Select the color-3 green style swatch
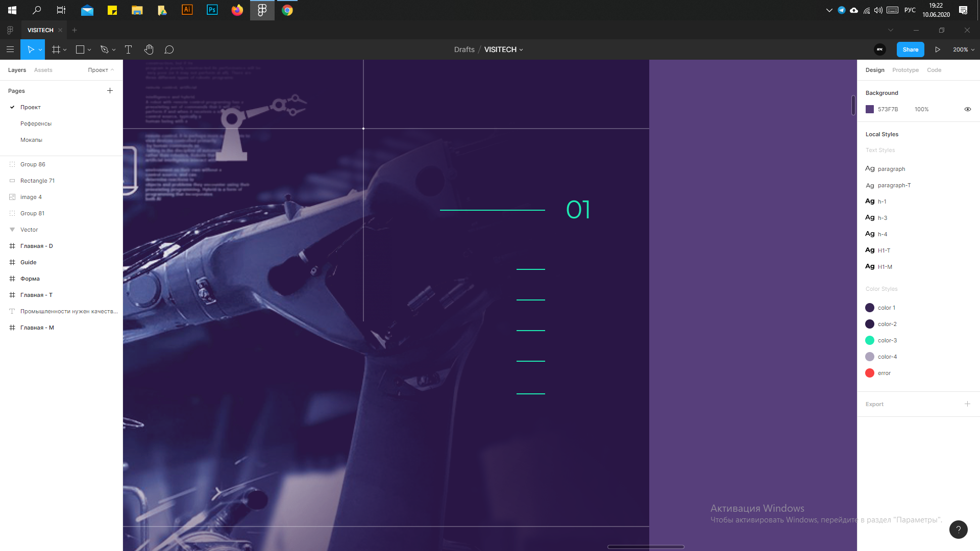The height and width of the screenshot is (551, 980). pyautogui.click(x=870, y=340)
